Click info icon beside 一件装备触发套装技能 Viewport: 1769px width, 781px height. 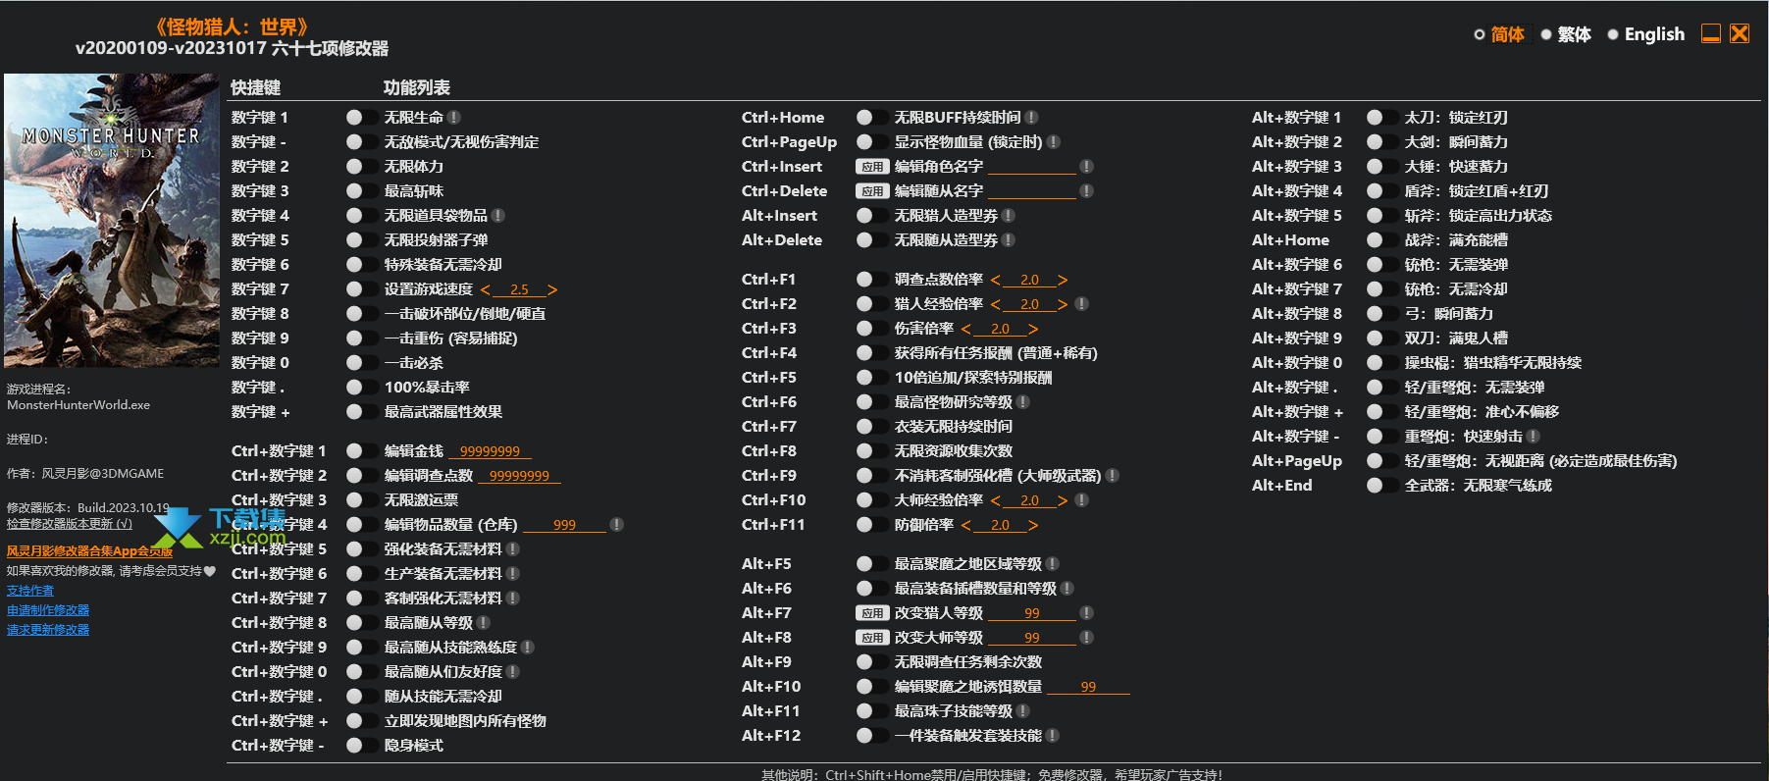point(1053,736)
